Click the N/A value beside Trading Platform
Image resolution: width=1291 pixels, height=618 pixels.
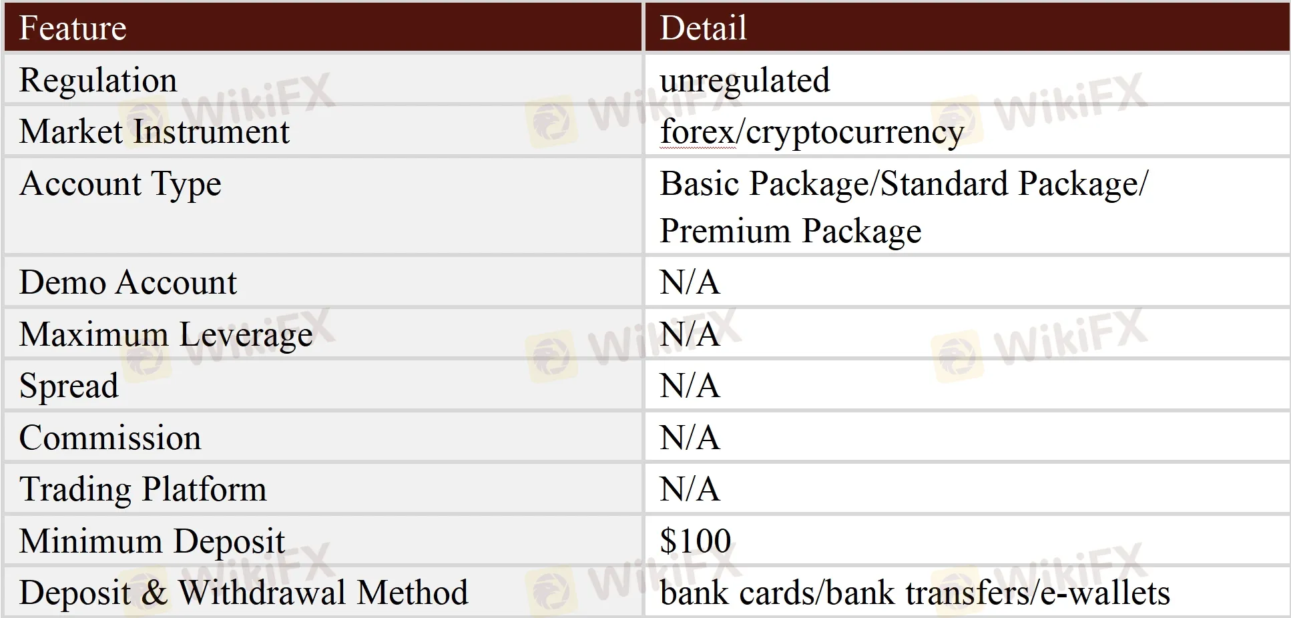coord(690,489)
